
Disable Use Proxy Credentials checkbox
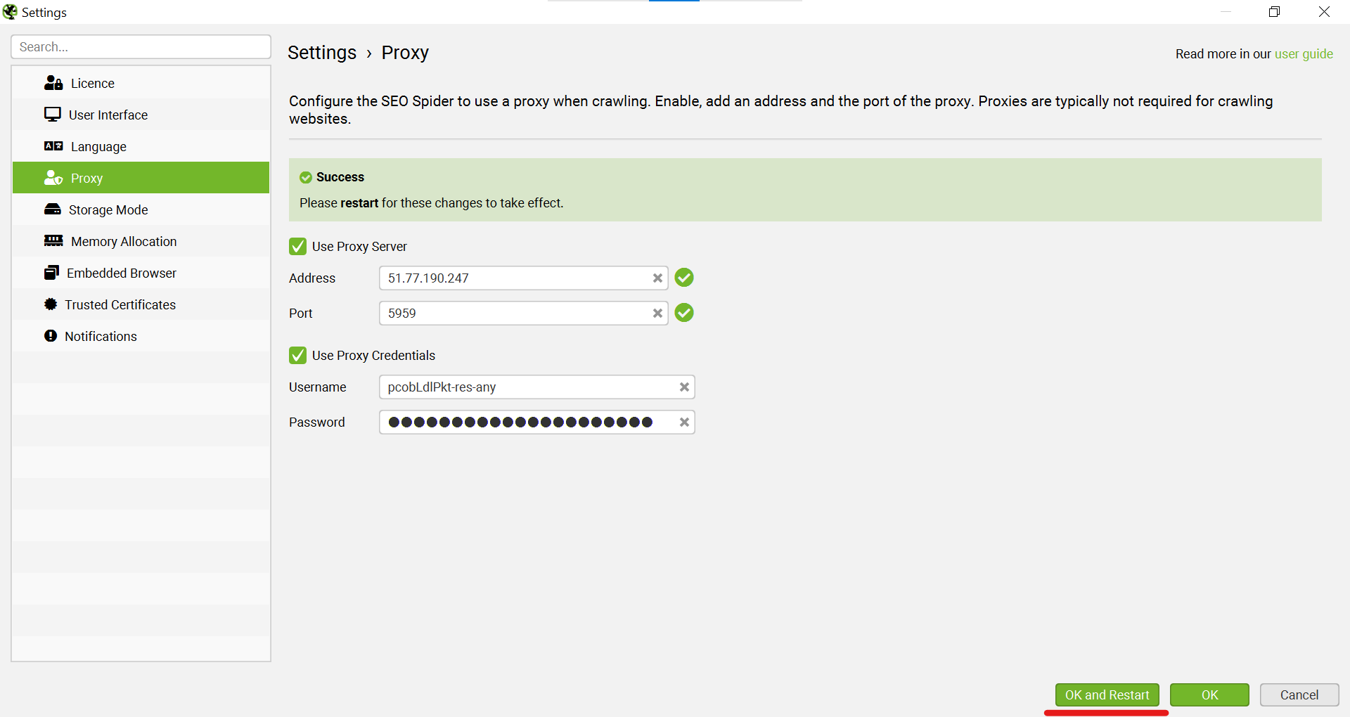tap(298, 356)
